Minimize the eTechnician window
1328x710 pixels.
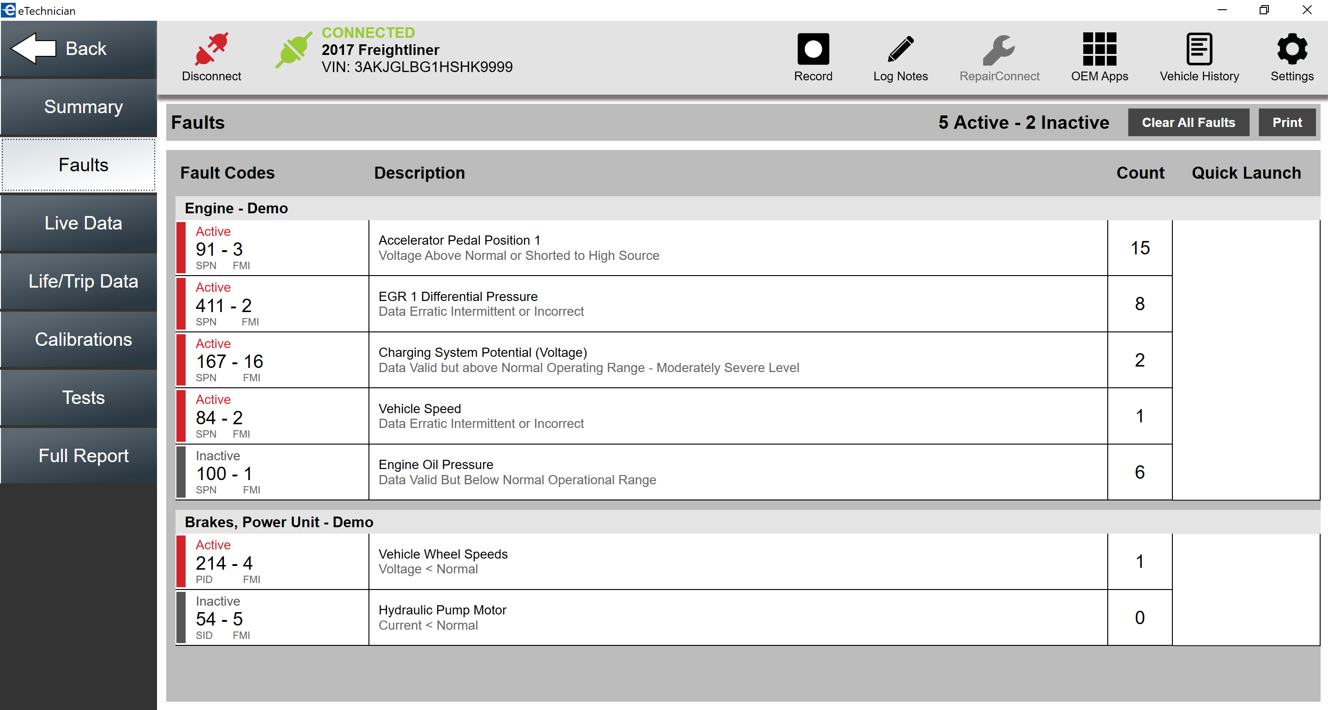point(1222,10)
